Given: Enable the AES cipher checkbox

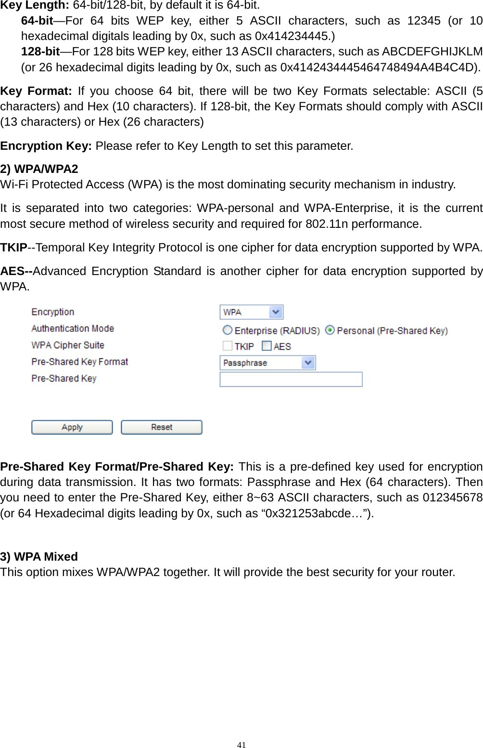Looking at the screenshot, I should click(267, 346).
